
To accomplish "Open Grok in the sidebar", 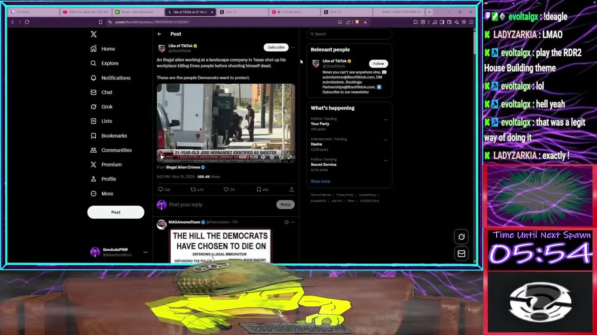I will tap(101, 107).
